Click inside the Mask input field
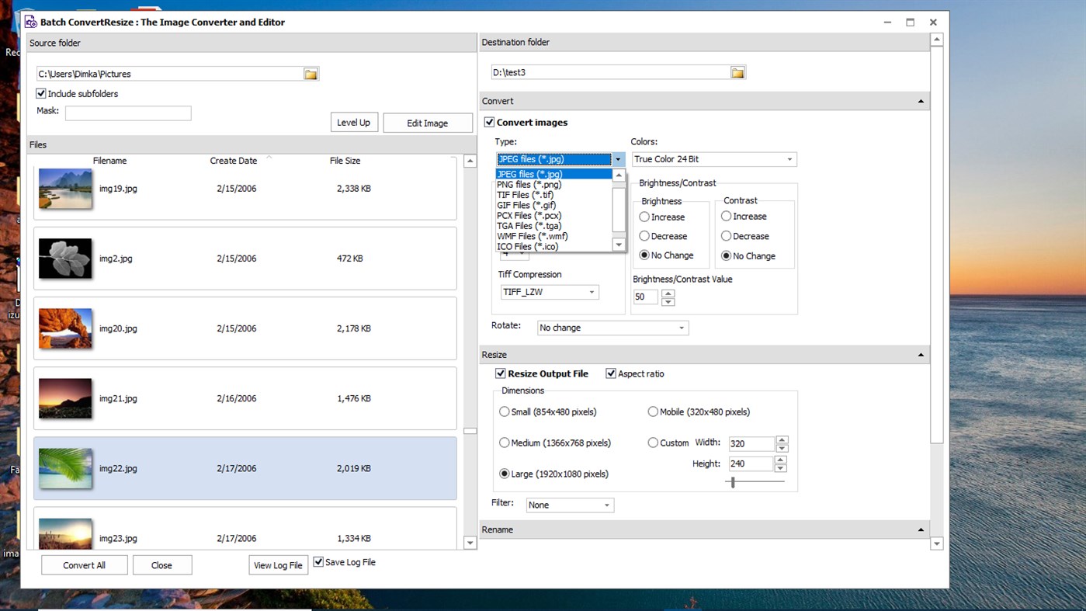This screenshot has height=611, width=1086. 127,113
